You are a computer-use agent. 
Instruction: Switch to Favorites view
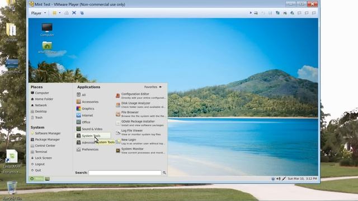click(153, 87)
